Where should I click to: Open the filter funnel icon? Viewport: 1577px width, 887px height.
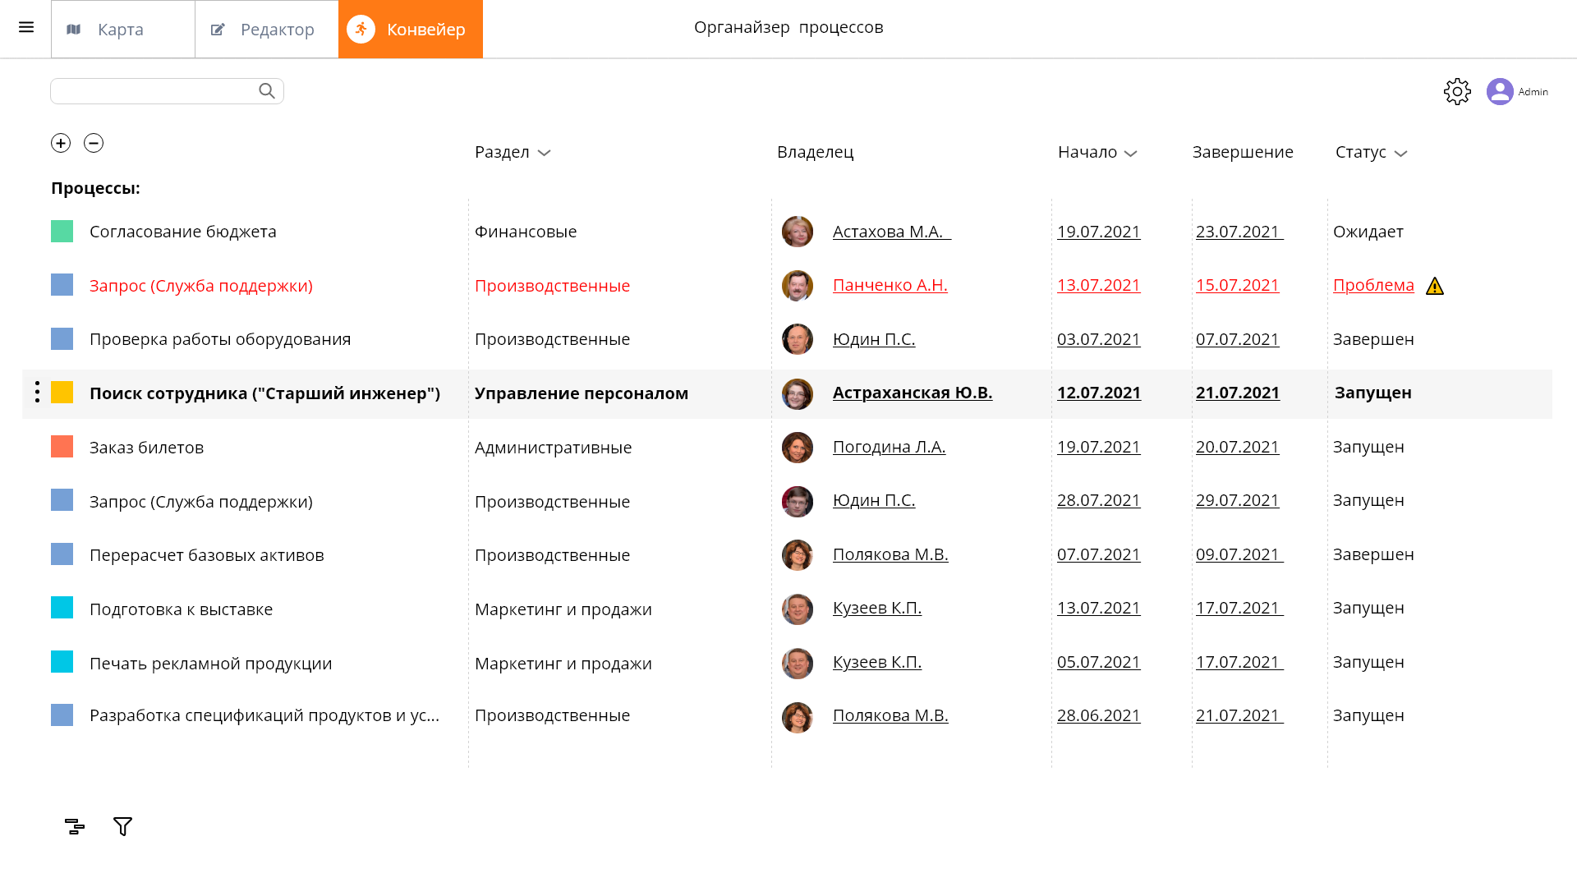click(x=122, y=826)
